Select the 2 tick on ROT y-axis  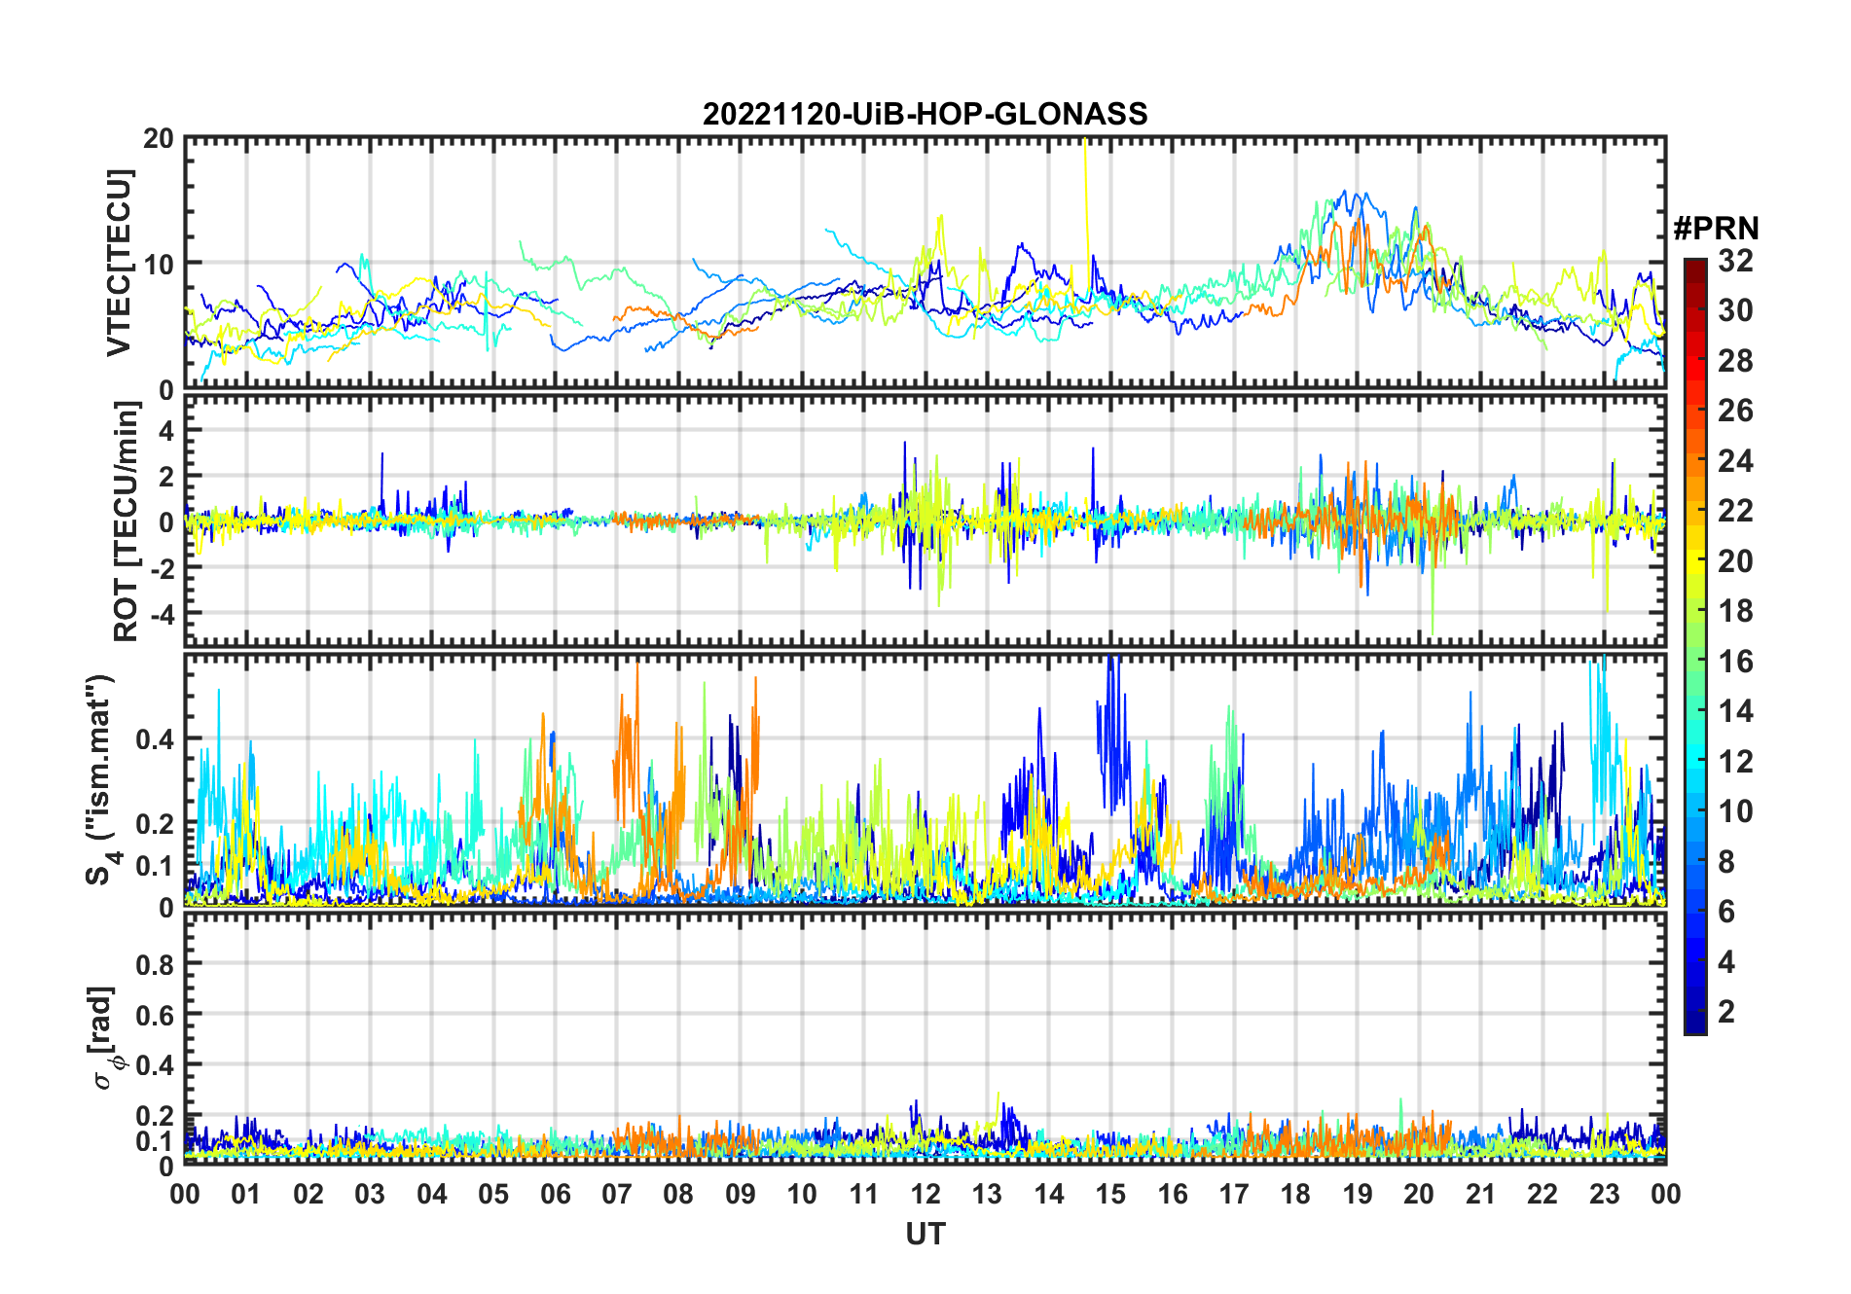[166, 476]
